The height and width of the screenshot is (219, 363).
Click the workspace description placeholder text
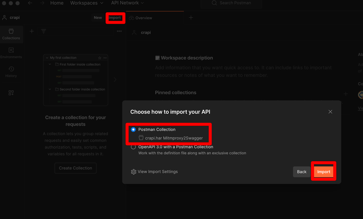[243, 71]
